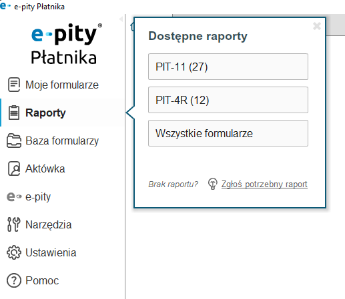Open the Moje formularze menu item
This screenshot has height=299, width=345.
(62, 85)
